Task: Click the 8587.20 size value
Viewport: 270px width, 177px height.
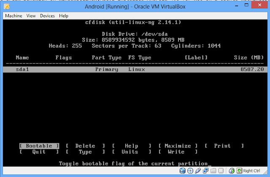Action: (252, 69)
